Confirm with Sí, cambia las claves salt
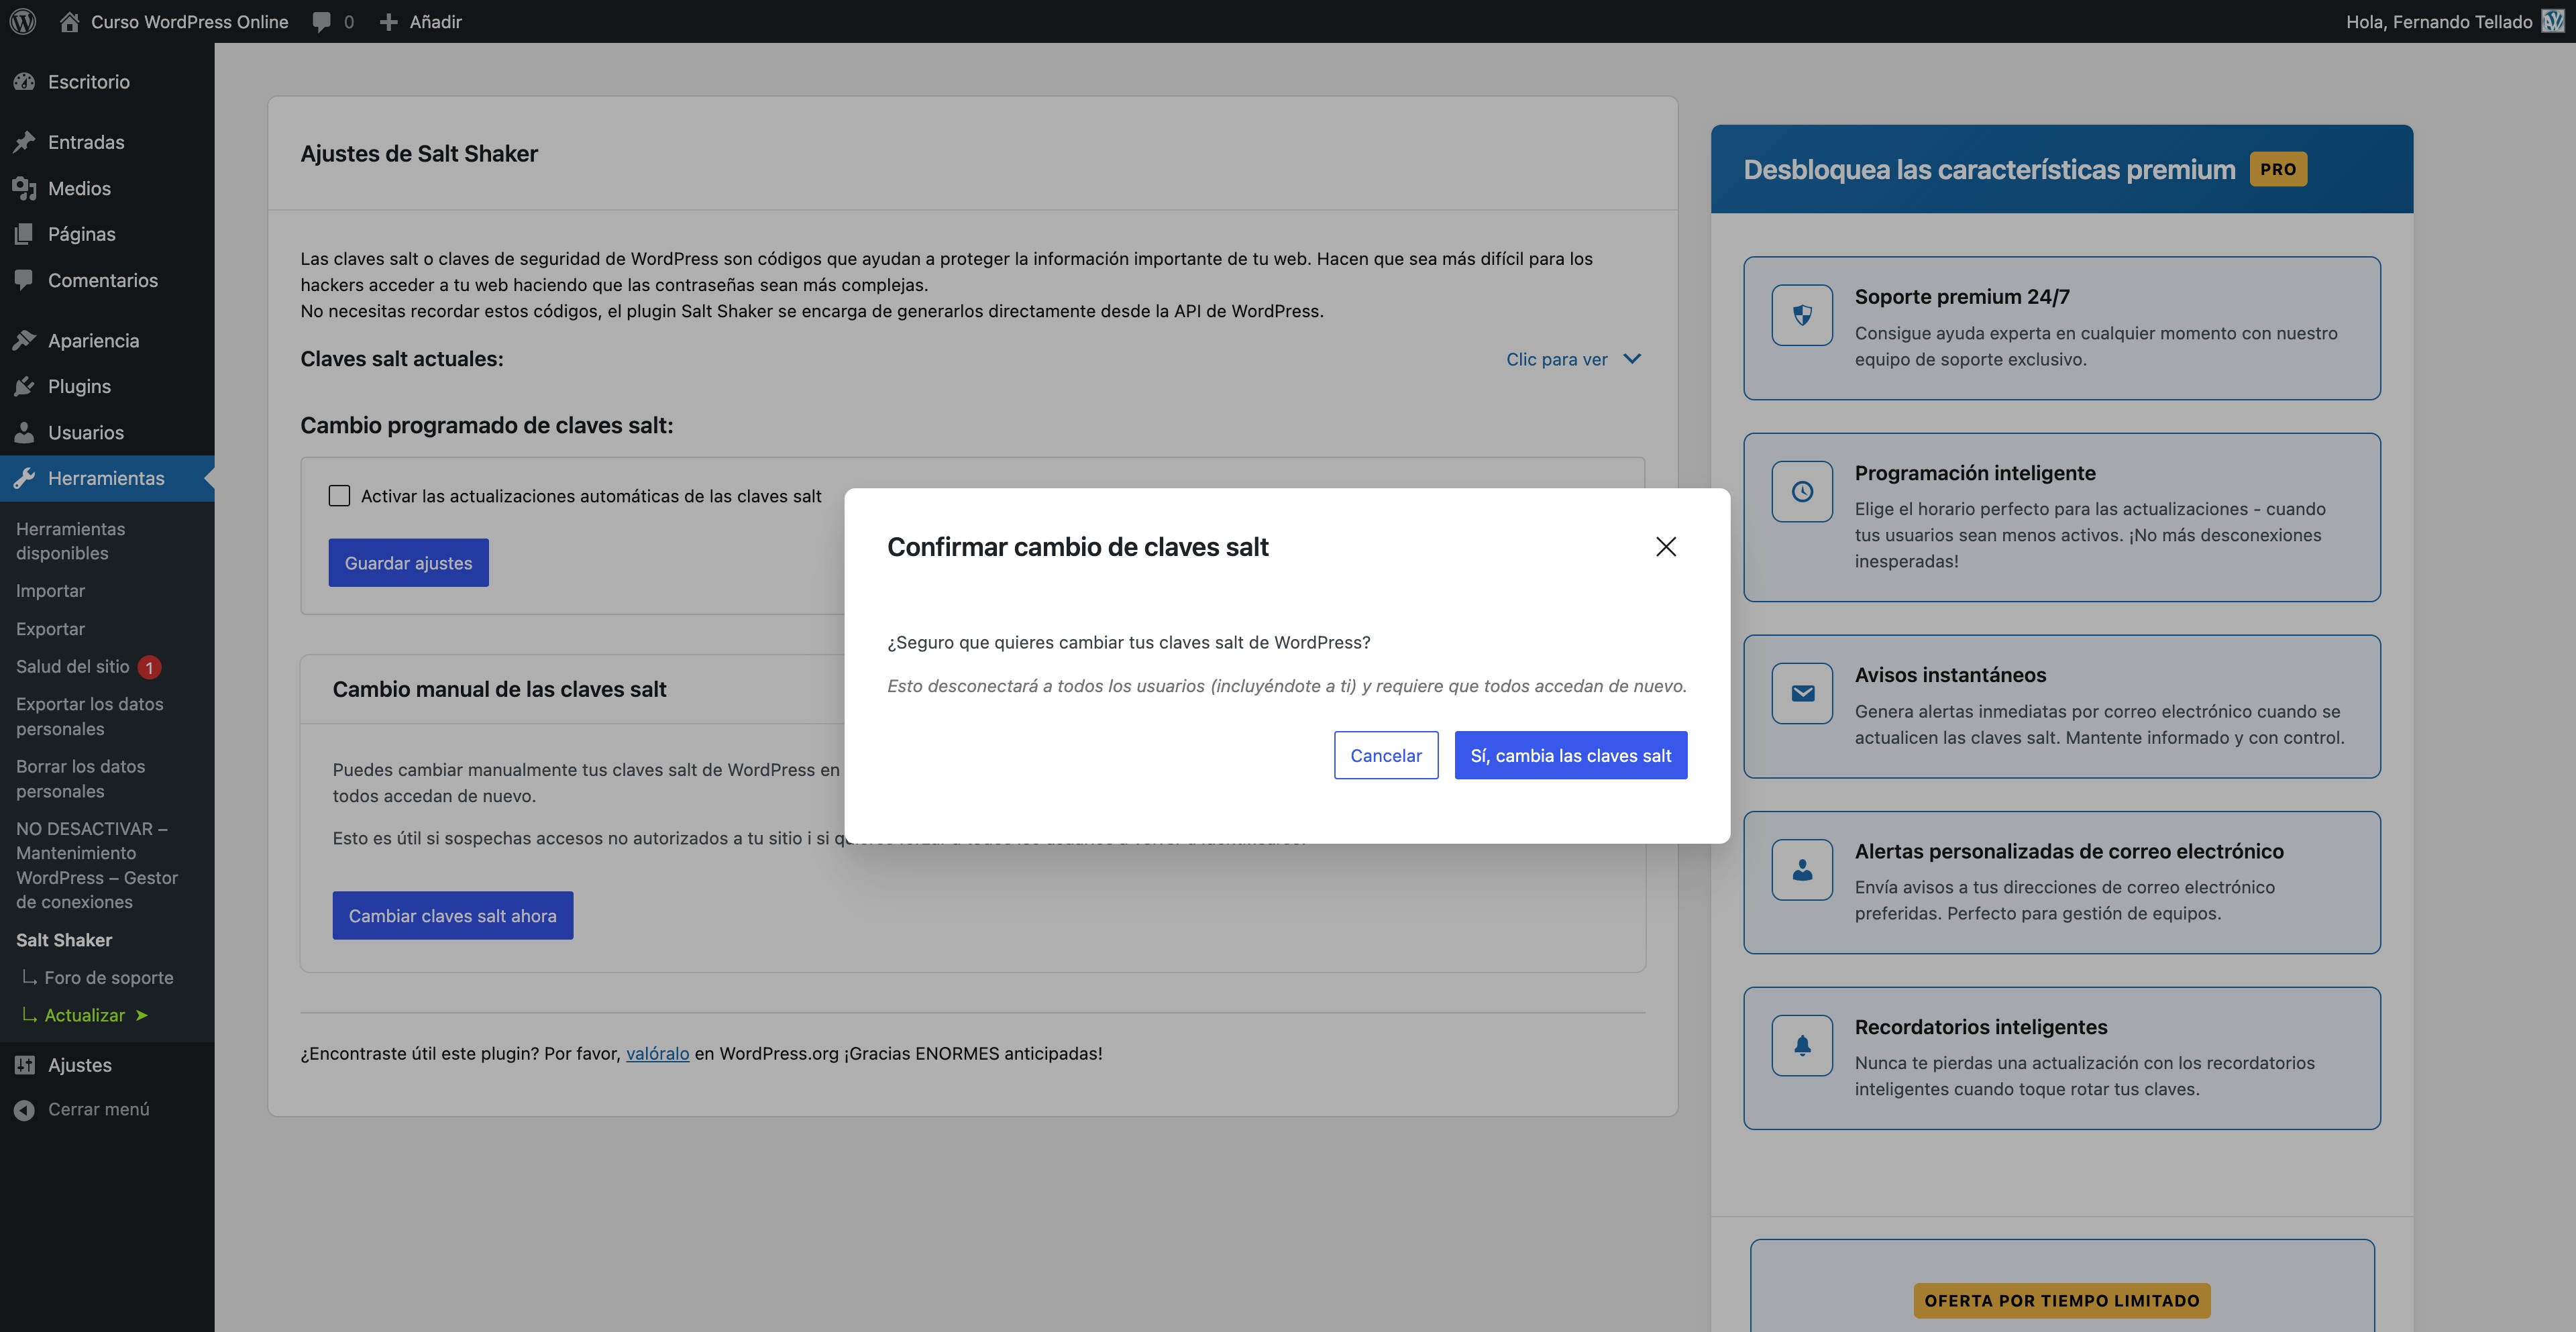The image size is (2576, 1332). (x=1570, y=755)
